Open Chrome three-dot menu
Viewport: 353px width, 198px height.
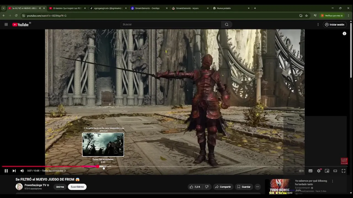(x=349, y=16)
